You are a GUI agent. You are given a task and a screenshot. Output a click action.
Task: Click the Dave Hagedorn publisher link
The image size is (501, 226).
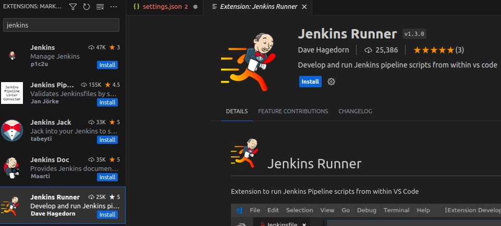[x=324, y=50]
